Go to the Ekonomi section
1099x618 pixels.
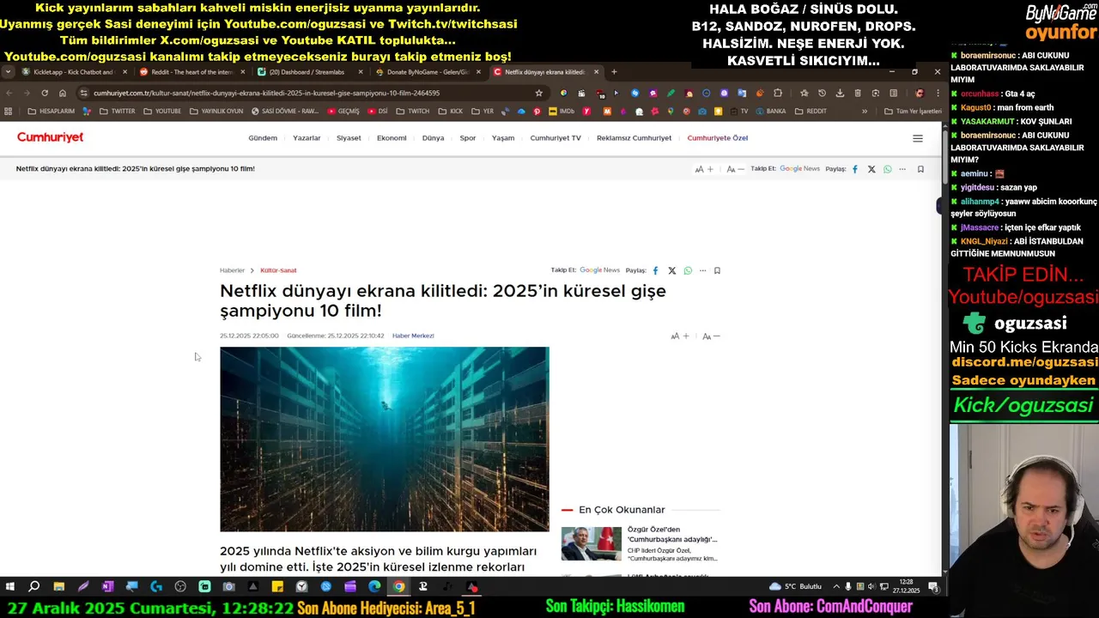click(x=392, y=138)
